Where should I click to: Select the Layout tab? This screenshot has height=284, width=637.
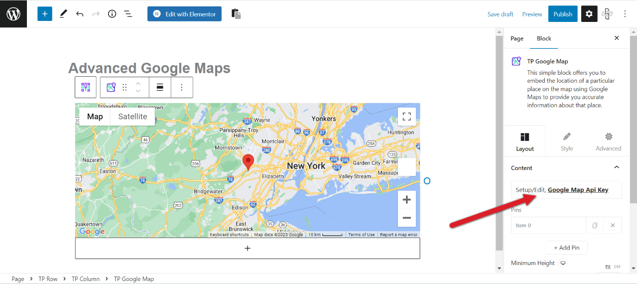(525, 142)
